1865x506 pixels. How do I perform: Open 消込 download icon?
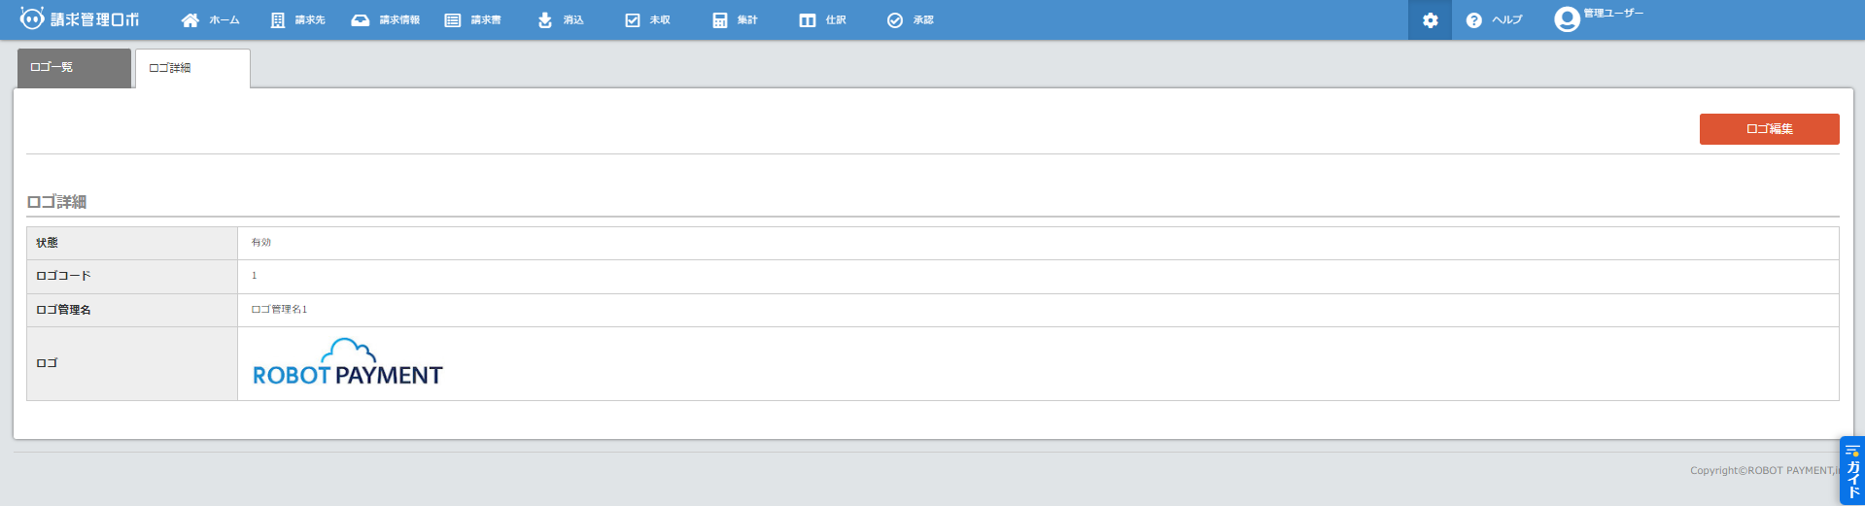point(545,20)
